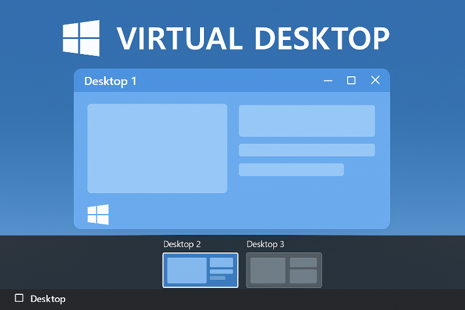465x310 pixels.
Task: Select the large left panel in Desktop 1
Action: [x=157, y=148]
